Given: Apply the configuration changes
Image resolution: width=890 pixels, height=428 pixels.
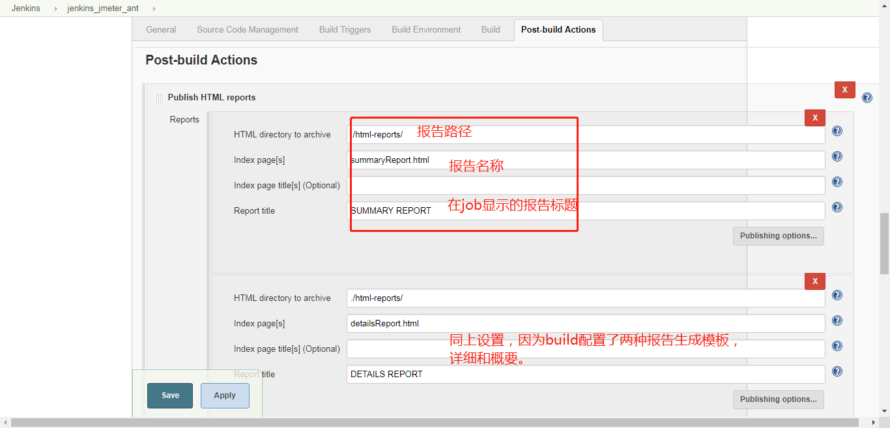Looking at the screenshot, I should coord(224,395).
